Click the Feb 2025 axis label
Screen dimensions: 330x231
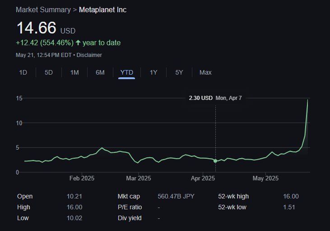82,178
